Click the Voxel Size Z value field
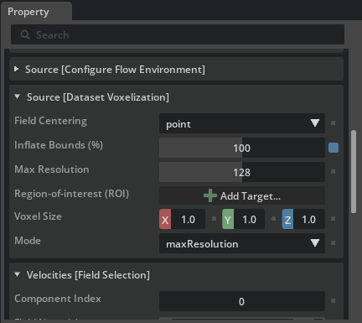Image resolution: width=362 pixels, height=323 pixels. [309, 219]
